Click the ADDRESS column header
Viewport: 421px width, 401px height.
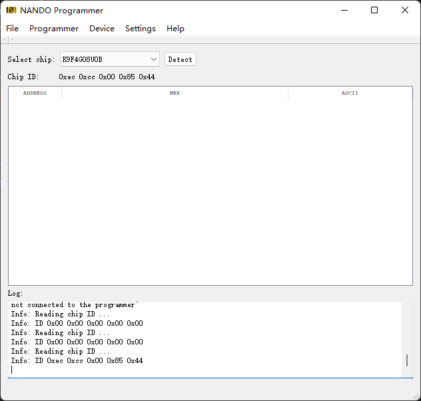point(35,93)
